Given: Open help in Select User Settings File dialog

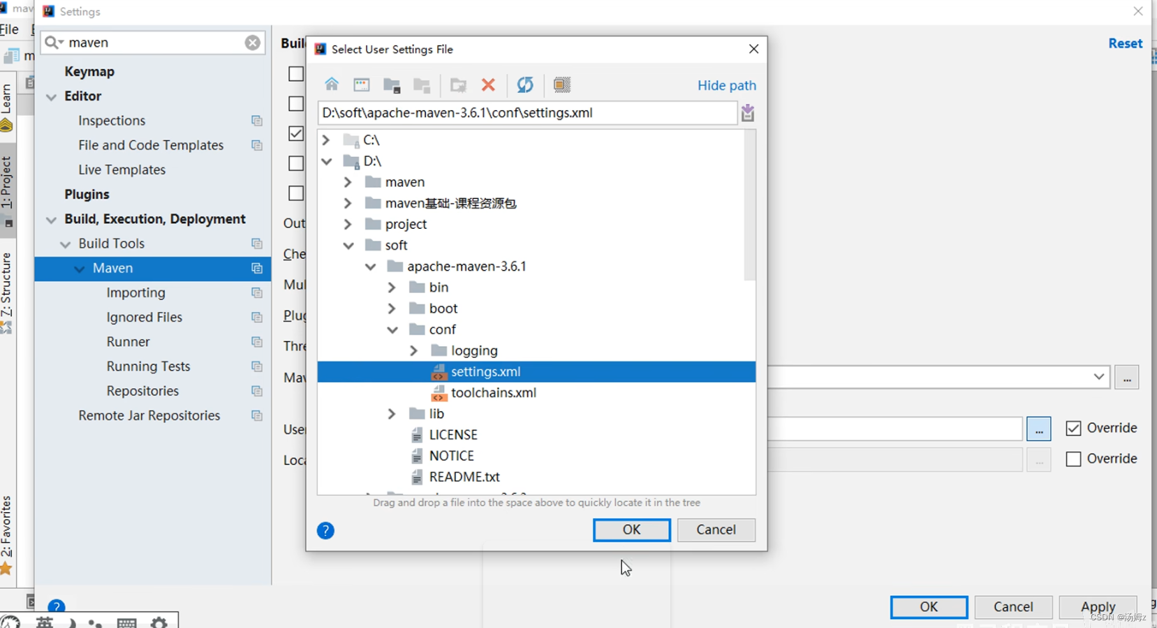Looking at the screenshot, I should click(x=325, y=530).
